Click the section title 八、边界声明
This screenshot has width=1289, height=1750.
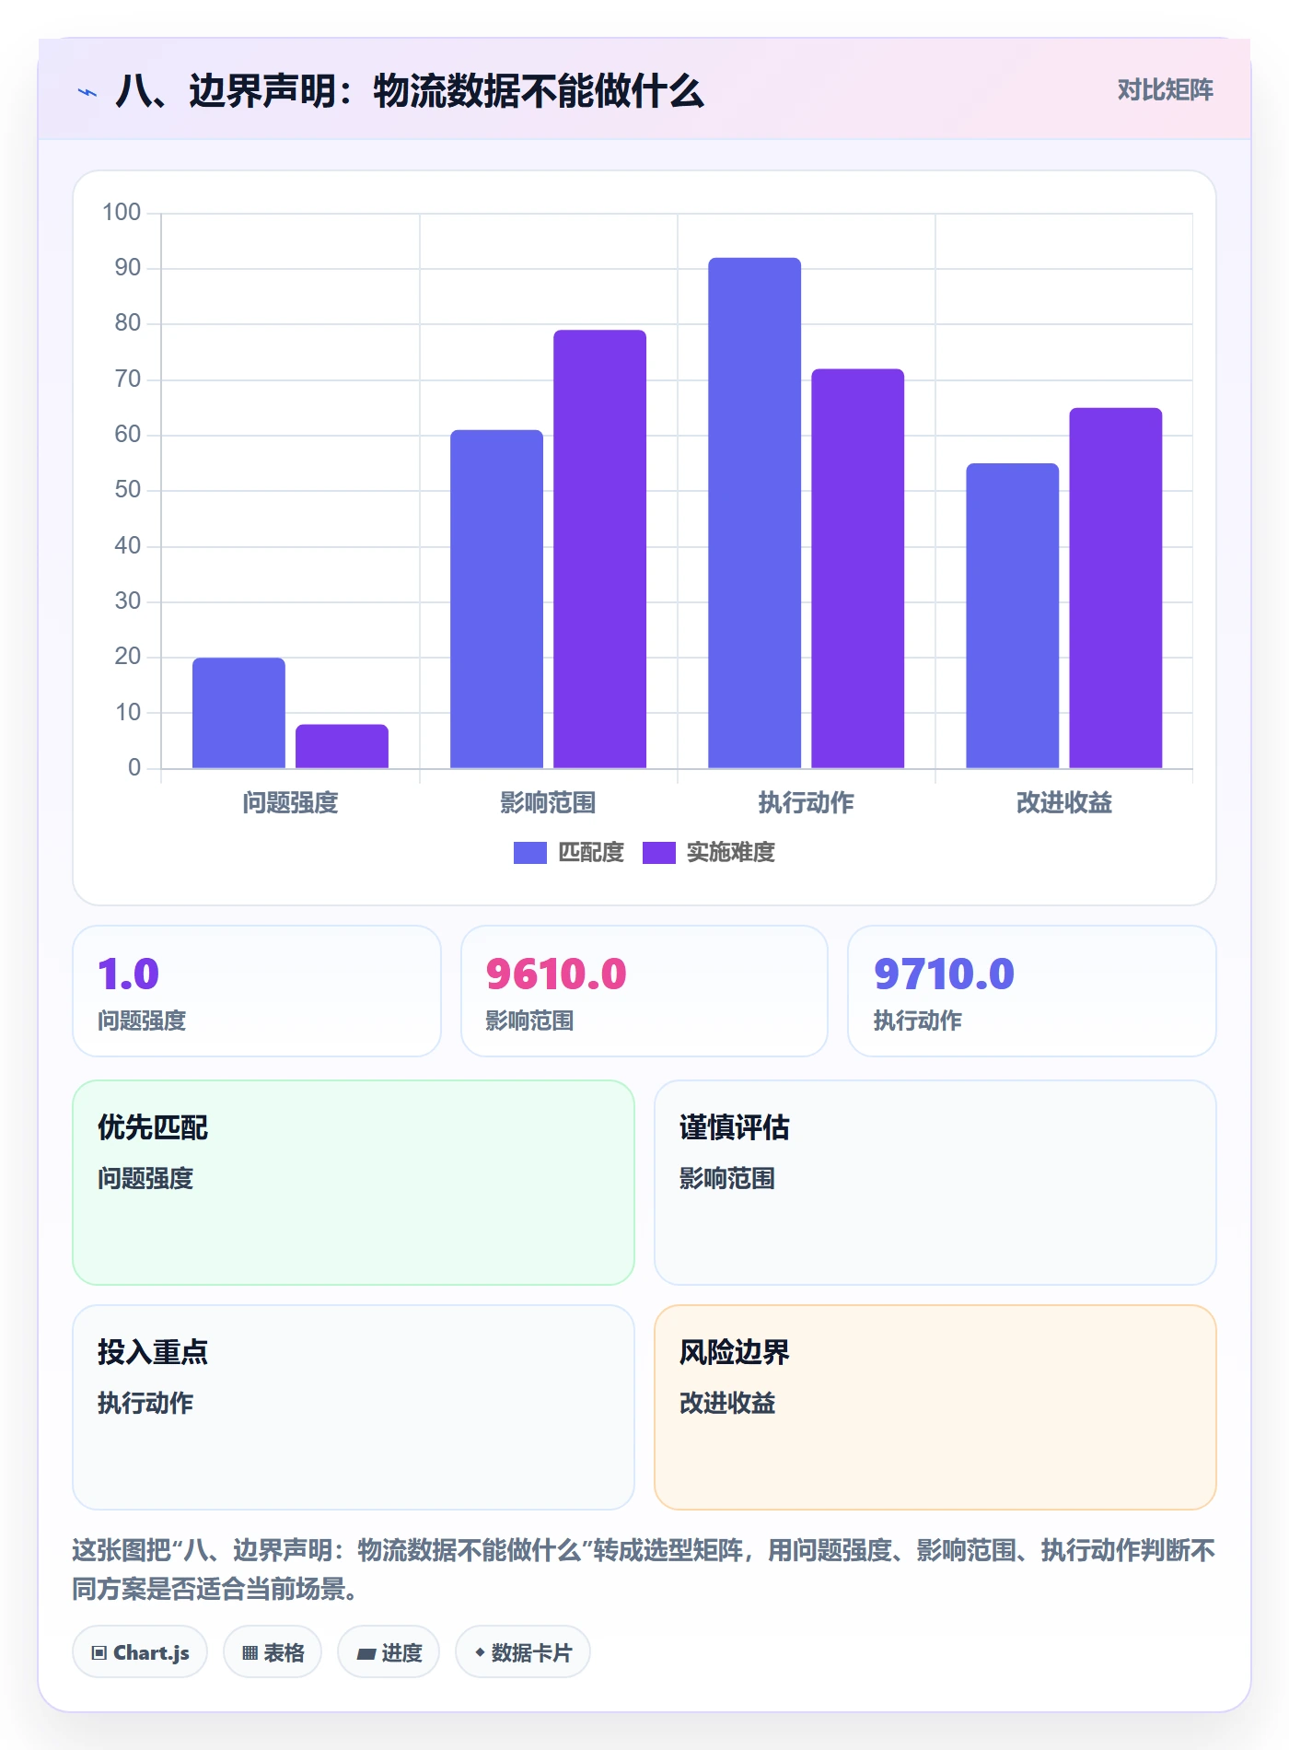(x=410, y=91)
